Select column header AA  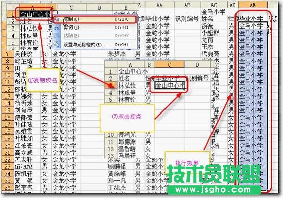click(x=159, y=5)
